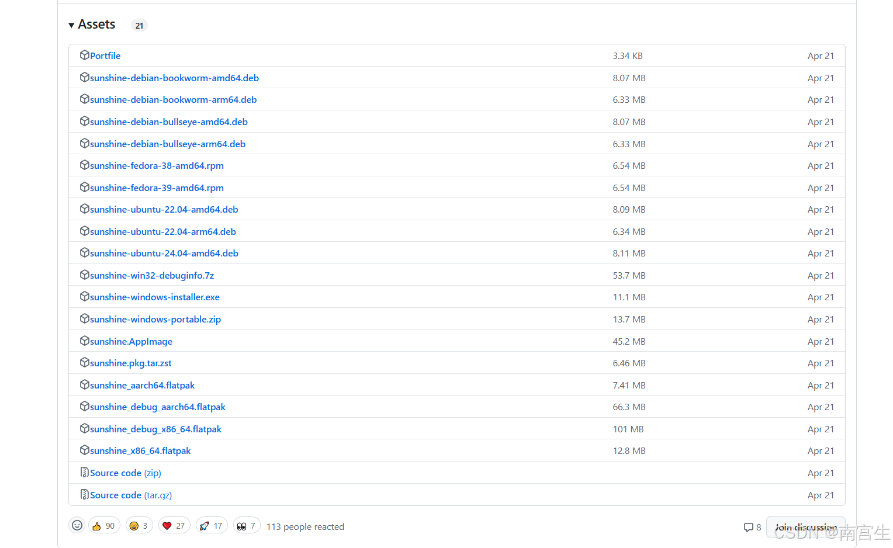The image size is (893, 548).
Task: Download sunshine_debug_x86_64.flatpak
Action: coord(155,429)
